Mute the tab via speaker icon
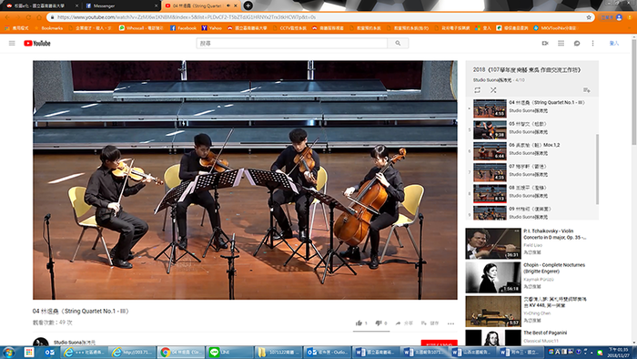637x359 pixels. (x=227, y=5)
